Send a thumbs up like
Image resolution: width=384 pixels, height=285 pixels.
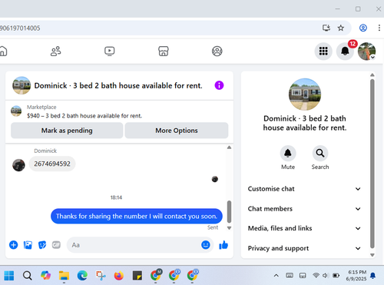(x=223, y=245)
